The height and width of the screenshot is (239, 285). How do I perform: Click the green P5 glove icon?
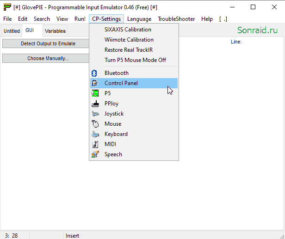coord(95,93)
